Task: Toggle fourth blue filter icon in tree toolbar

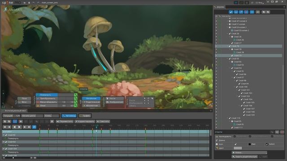Action: 246,12
